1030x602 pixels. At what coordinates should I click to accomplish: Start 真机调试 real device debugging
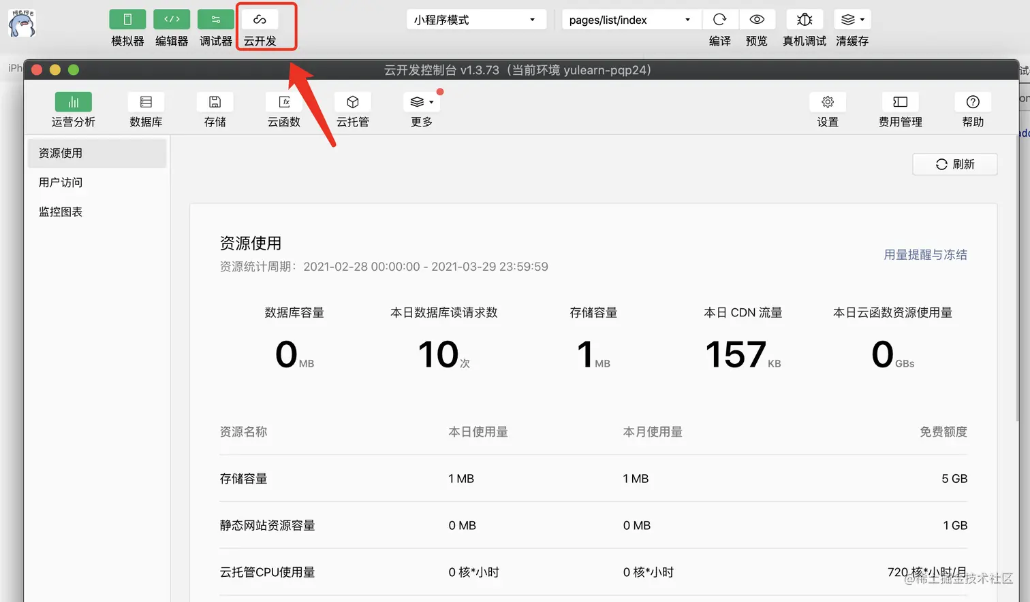pos(805,20)
